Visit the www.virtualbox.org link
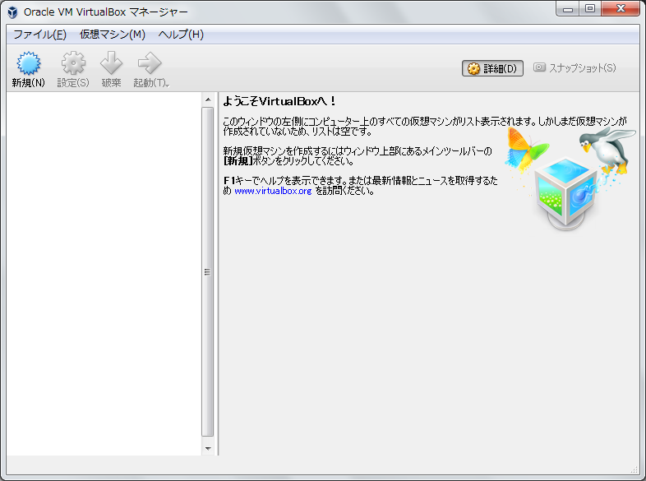The height and width of the screenshot is (481, 646). [x=273, y=191]
